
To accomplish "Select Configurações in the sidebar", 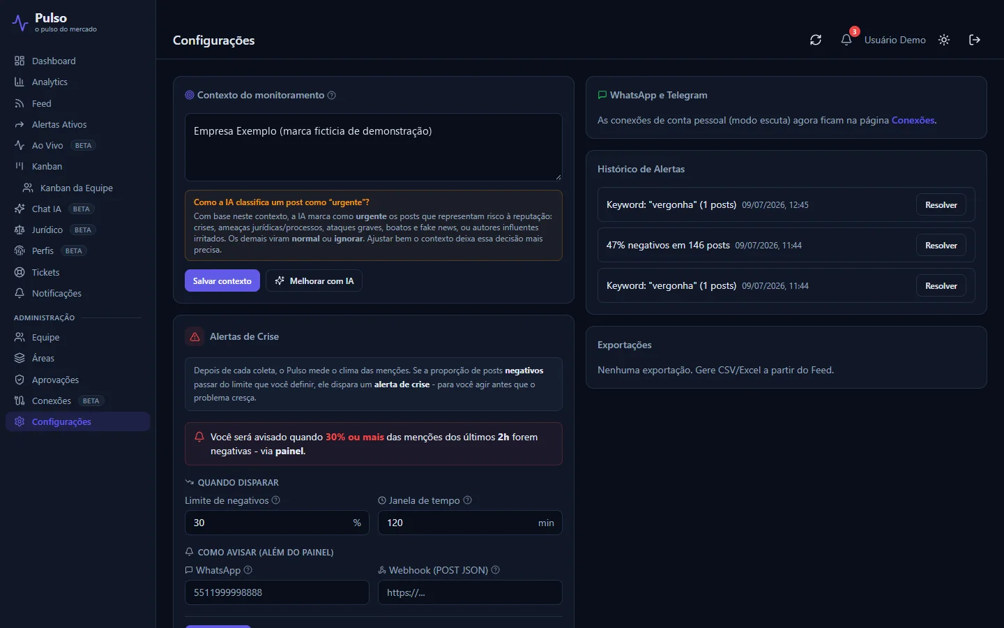I will tap(77, 421).
